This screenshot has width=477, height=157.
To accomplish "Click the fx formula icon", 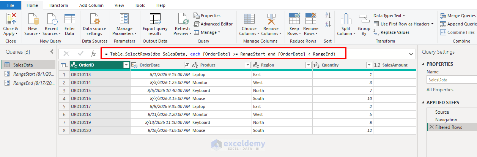I will pos(93,54).
